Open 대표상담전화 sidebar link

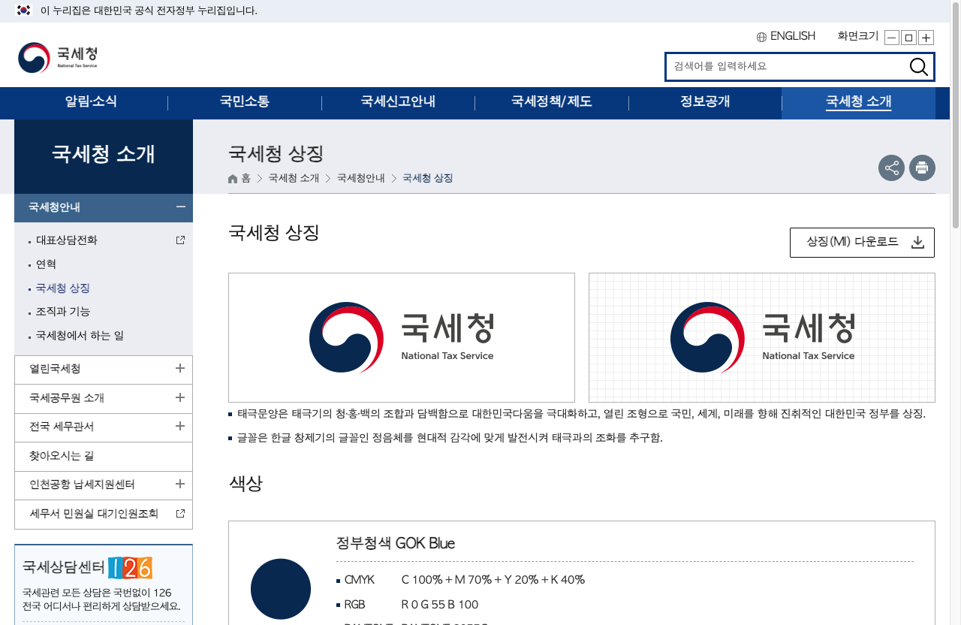(67, 240)
